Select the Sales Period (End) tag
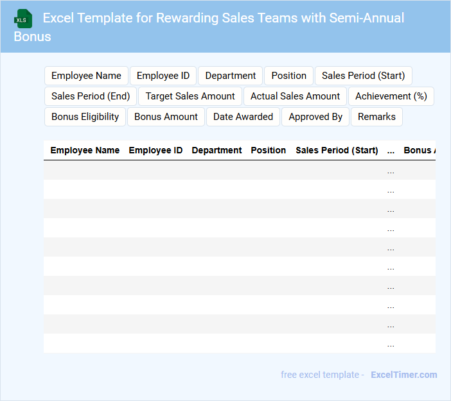 [91, 96]
